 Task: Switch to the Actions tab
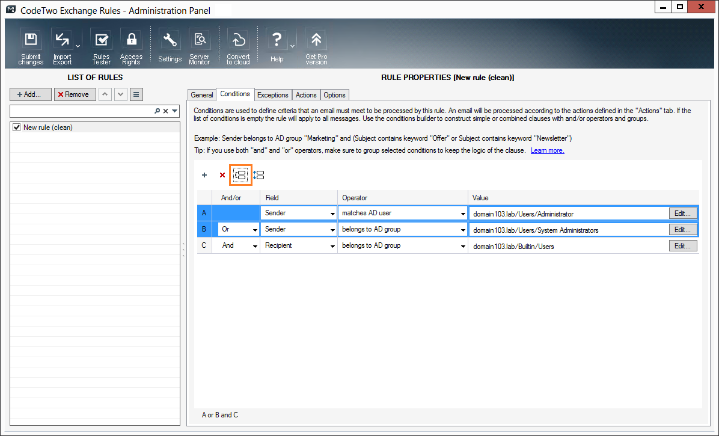coord(306,95)
